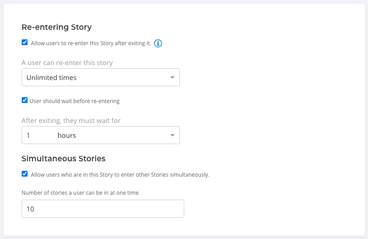The height and width of the screenshot is (239, 368).
Task: Click the blue info icon beside re-enter option
Action: [158, 43]
